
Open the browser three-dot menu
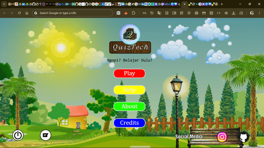259,13
